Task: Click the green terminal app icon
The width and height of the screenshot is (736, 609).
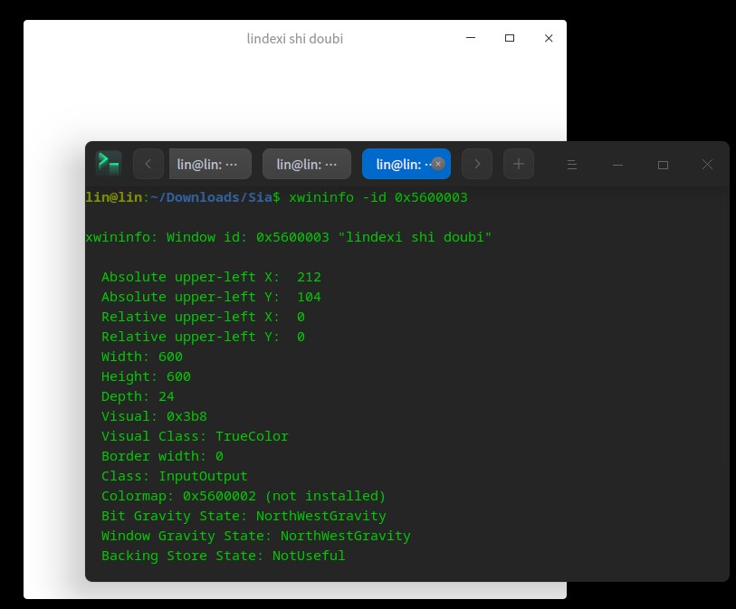Action: coord(109,164)
